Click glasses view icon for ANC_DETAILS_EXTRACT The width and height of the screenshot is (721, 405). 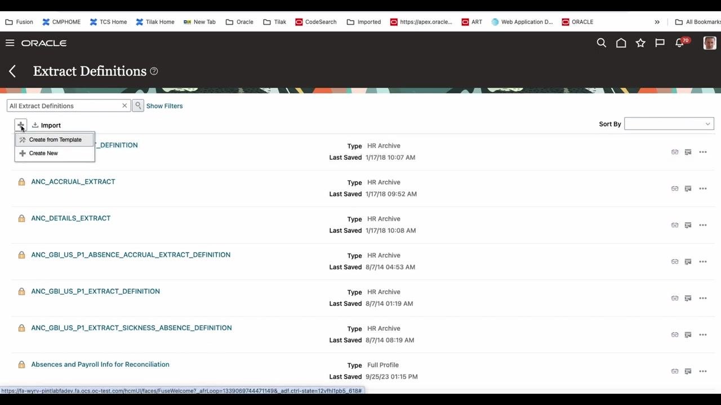(675, 225)
